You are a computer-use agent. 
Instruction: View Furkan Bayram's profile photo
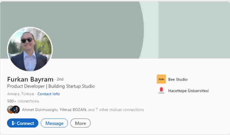(30, 49)
